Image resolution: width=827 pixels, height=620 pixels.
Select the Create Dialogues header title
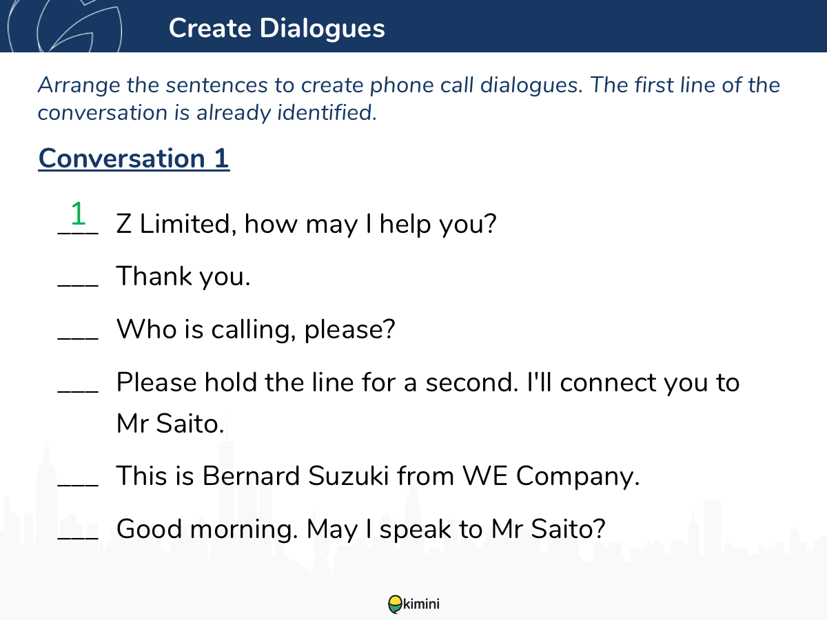coord(276,28)
